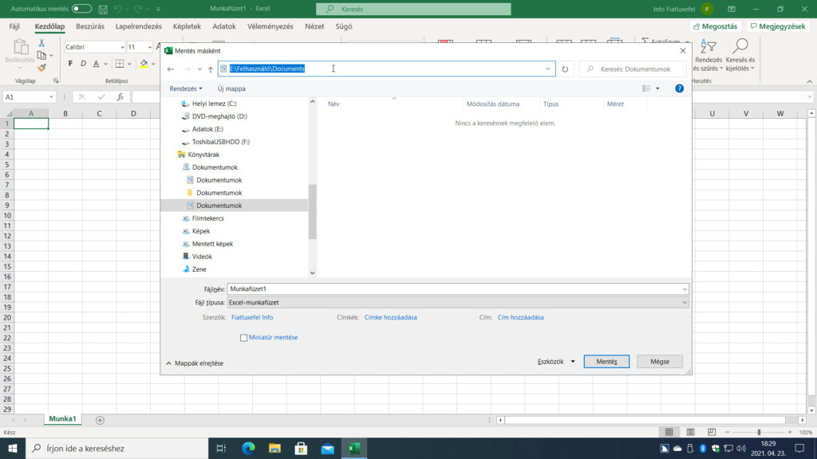This screenshot has width=817, height=459.
Task: Click the back arrow in save dialog
Action: click(171, 69)
